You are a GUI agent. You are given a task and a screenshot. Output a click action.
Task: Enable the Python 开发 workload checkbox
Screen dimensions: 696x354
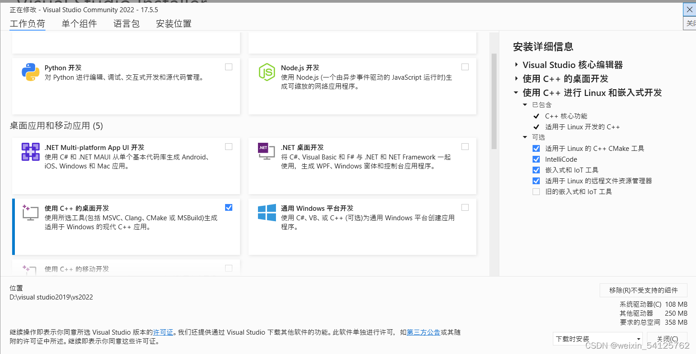[x=229, y=67]
